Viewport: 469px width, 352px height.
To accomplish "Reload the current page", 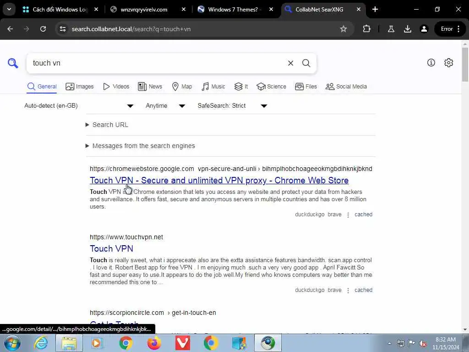I will [x=43, y=29].
